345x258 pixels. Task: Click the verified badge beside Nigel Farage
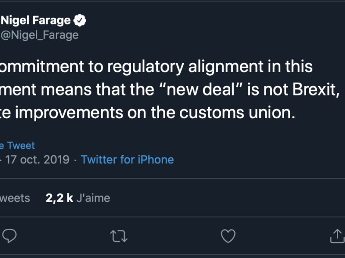pyautogui.click(x=81, y=20)
